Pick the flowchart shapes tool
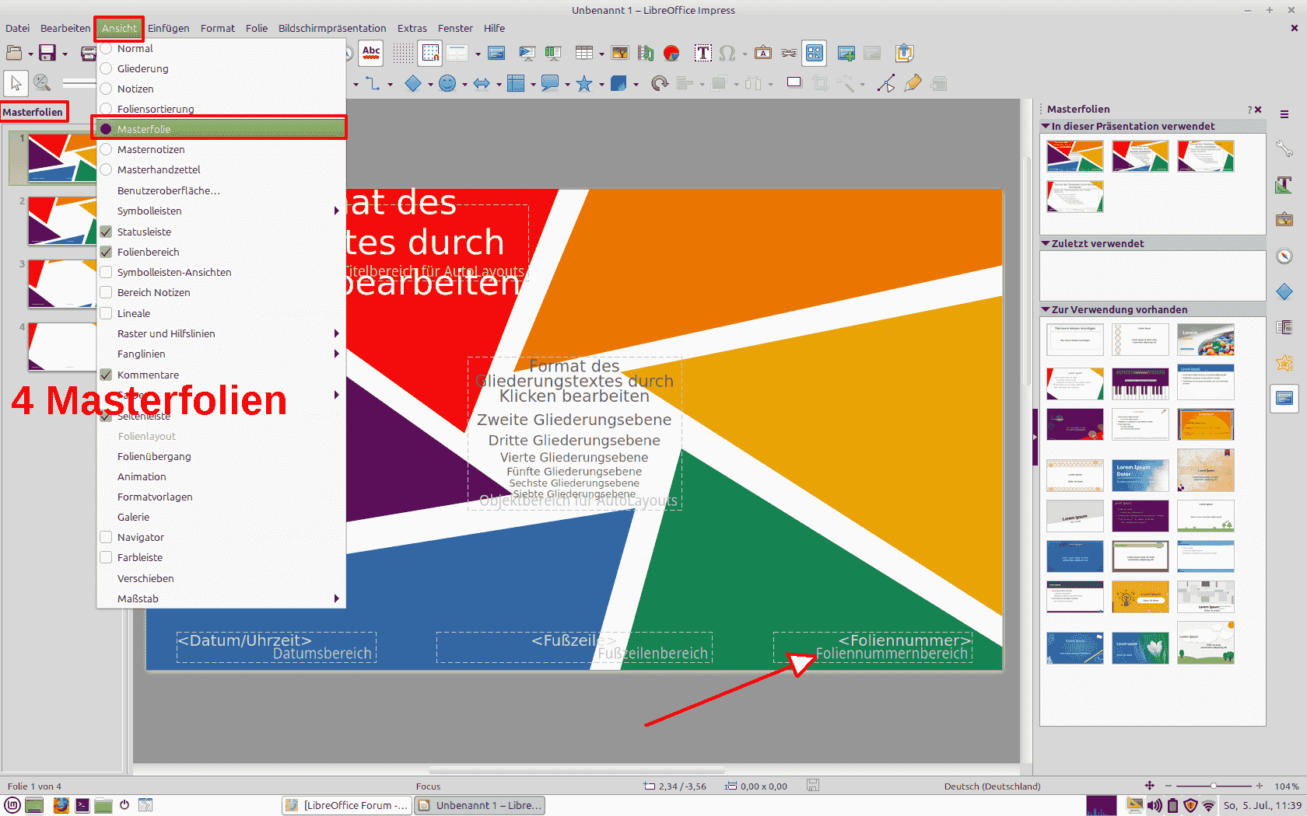 click(x=516, y=83)
